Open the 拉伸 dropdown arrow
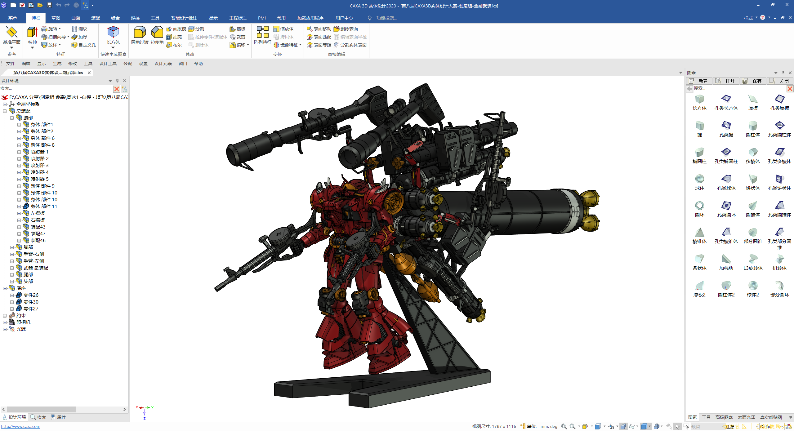794x431 pixels. pos(32,48)
